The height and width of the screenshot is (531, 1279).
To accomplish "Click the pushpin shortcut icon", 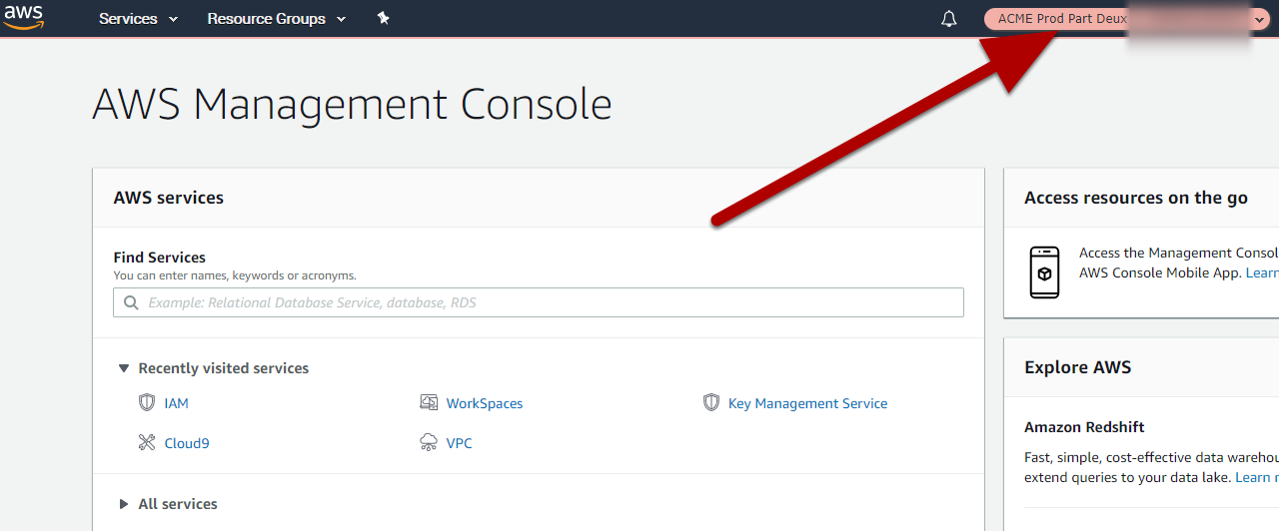I will [x=384, y=18].
